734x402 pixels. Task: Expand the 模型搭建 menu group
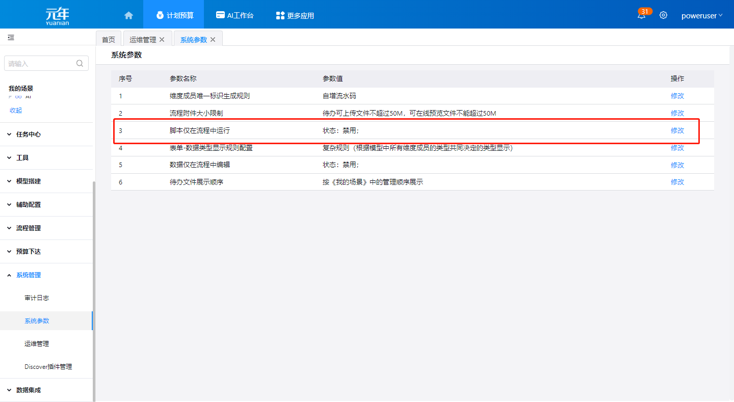pyautogui.click(x=29, y=181)
